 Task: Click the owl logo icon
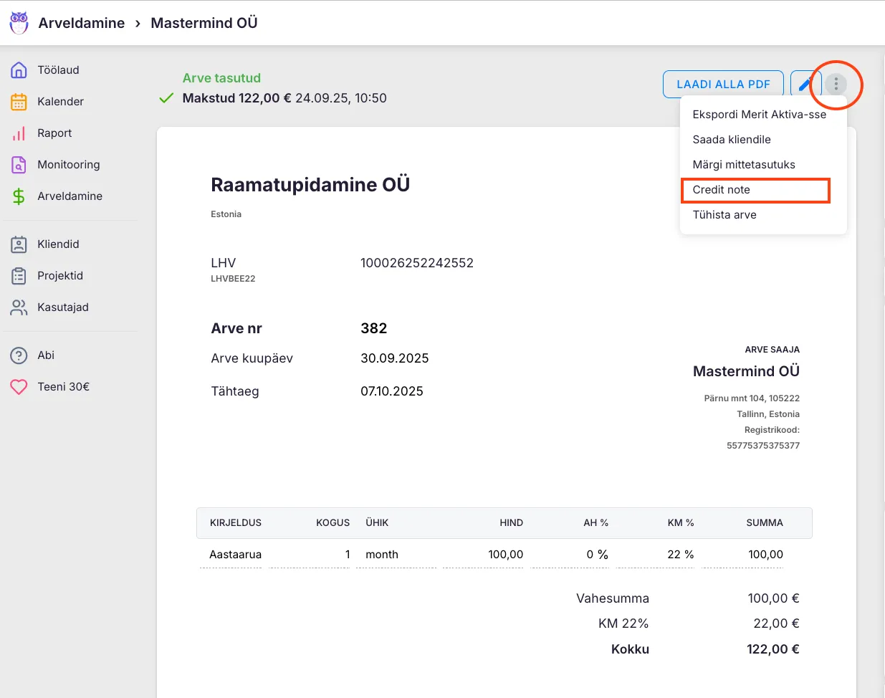click(19, 22)
